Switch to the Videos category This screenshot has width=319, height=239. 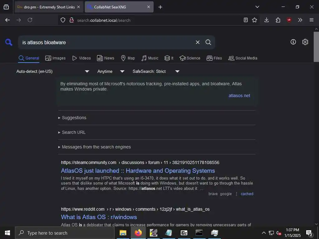point(82,58)
